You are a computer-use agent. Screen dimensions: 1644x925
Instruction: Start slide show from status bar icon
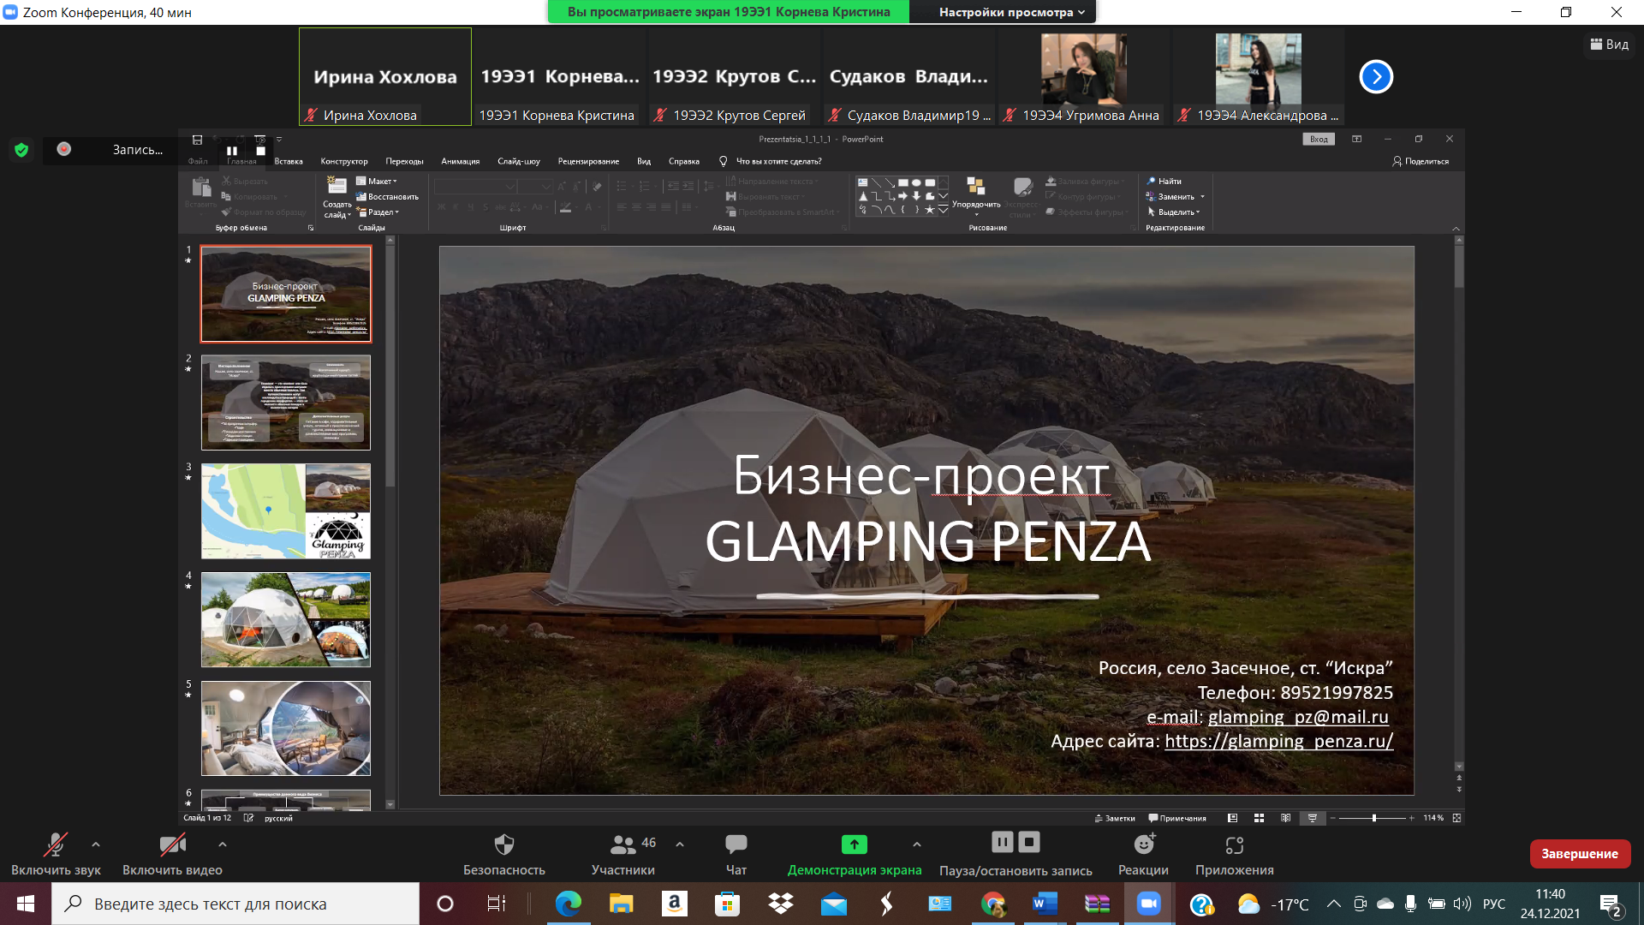tap(1312, 818)
